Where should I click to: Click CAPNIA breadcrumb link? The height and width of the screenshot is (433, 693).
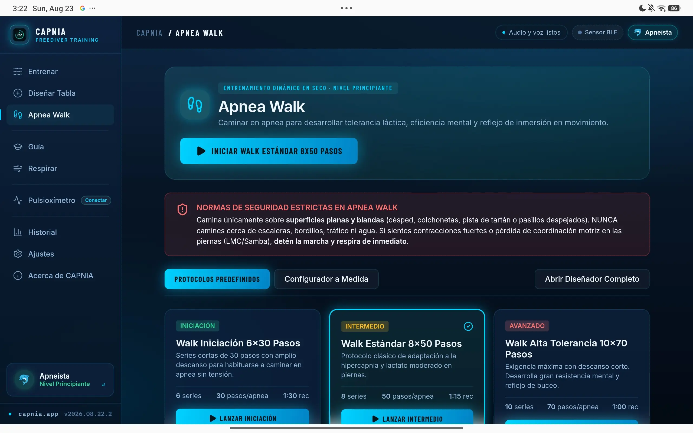pyautogui.click(x=149, y=33)
